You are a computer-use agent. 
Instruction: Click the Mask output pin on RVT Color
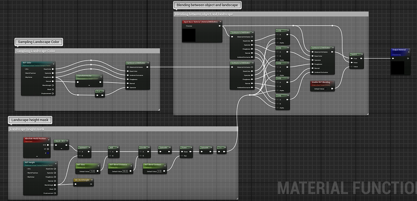pos(53,89)
